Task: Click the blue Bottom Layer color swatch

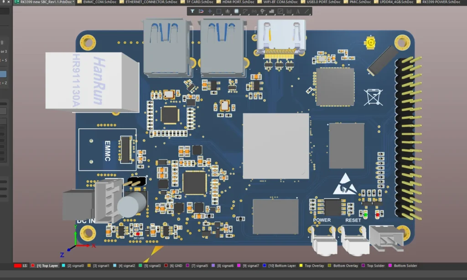Action: [x=265, y=265]
